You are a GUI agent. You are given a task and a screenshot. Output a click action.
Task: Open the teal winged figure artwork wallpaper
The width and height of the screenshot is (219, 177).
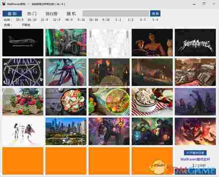66,72
